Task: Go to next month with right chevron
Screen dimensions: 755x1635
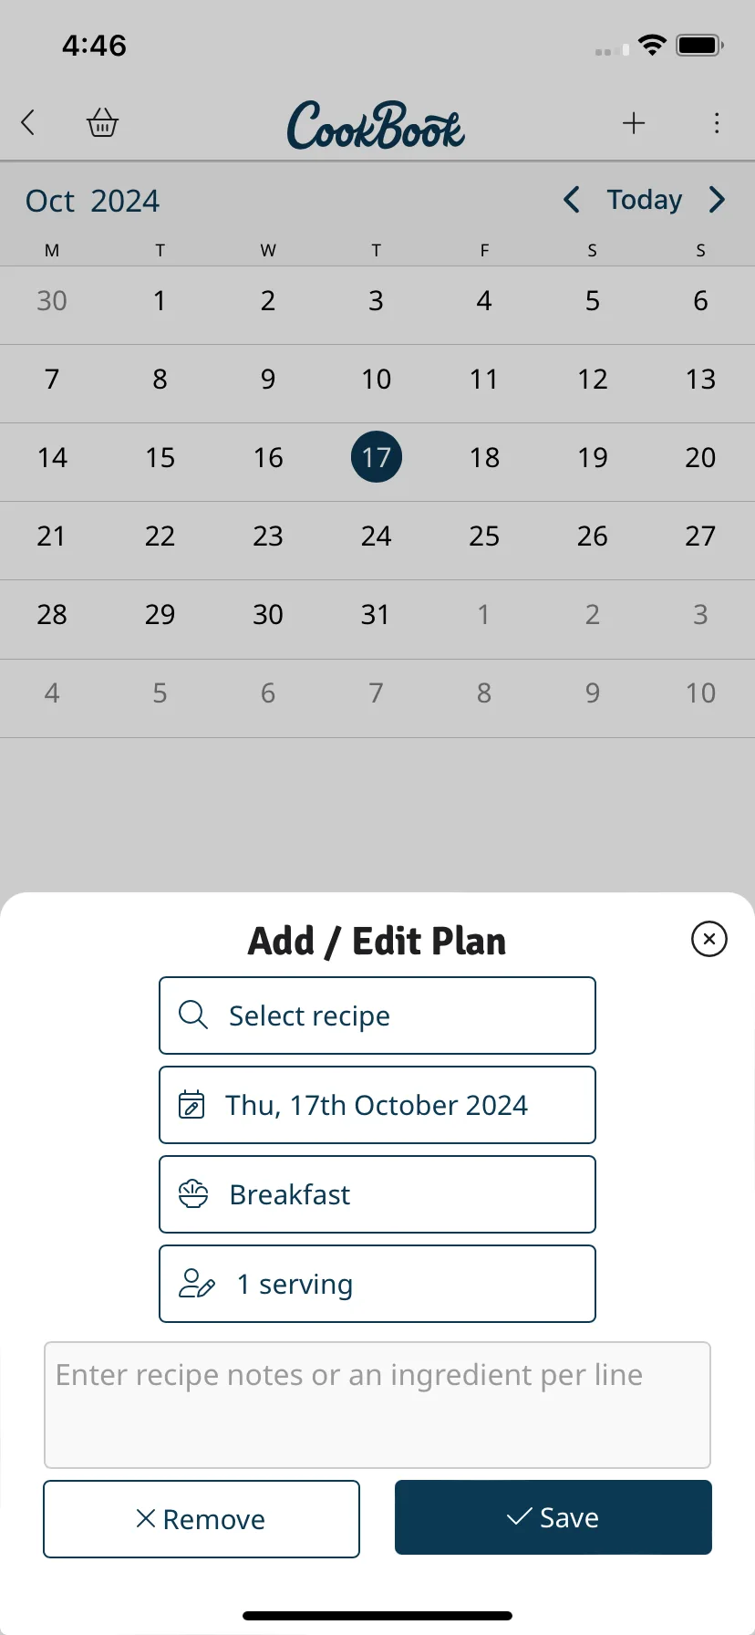Action: pyautogui.click(x=717, y=199)
